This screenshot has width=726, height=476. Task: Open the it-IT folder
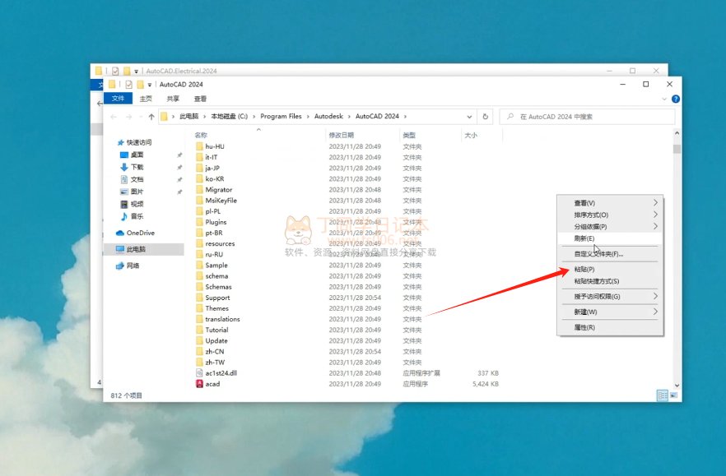[211, 157]
